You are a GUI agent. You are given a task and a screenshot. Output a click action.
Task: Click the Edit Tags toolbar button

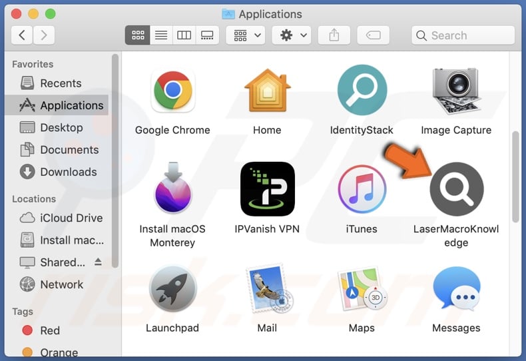click(x=373, y=35)
